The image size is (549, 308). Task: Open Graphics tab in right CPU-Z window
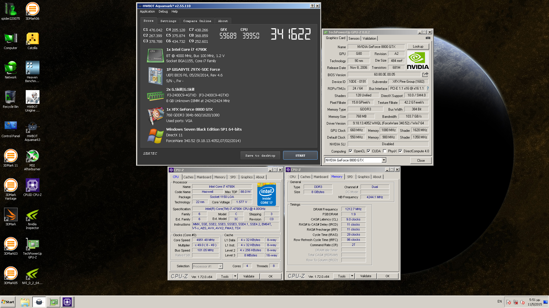364,177
